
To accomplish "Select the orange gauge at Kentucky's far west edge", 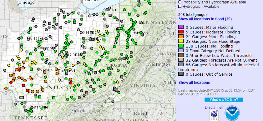I will click(x=6, y=88).
